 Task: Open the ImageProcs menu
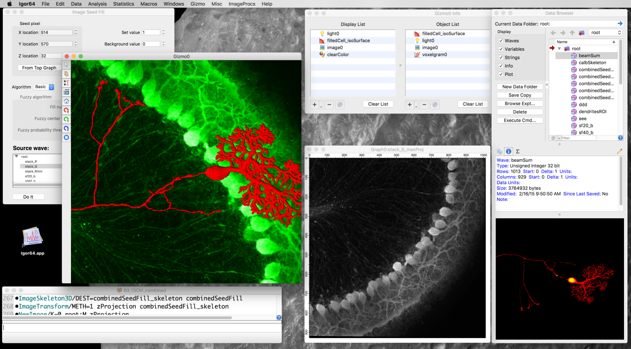click(242, 4)
